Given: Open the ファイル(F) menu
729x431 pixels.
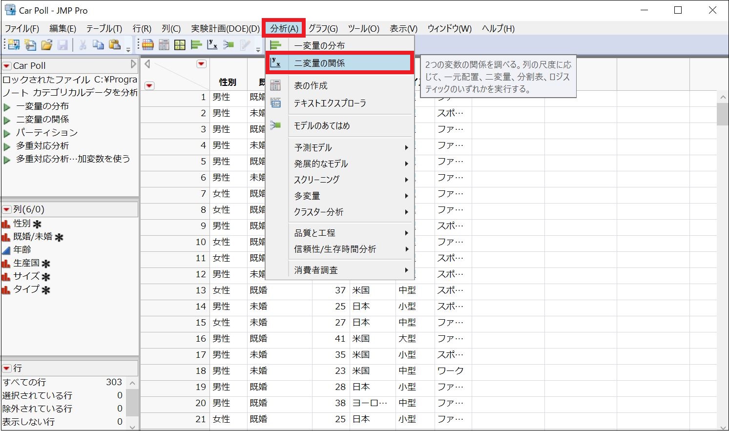Looking at the screenshot, I should pos(21,28).
